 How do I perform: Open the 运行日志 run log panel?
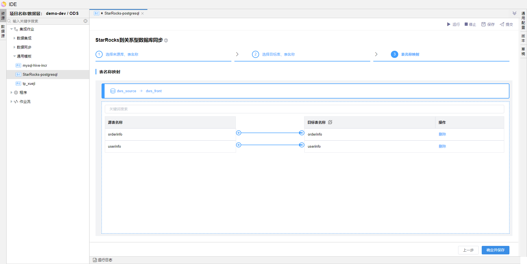coord(103,260)
